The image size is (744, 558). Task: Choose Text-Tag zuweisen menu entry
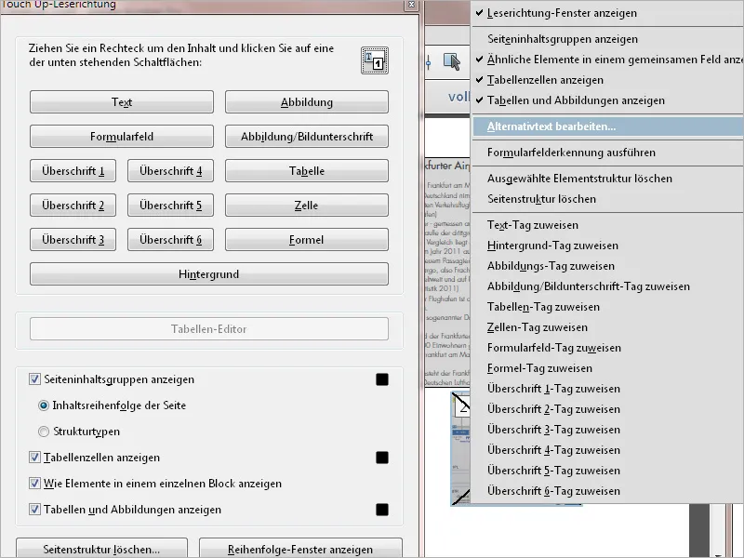pyautogui.click(x=608, y=225)
